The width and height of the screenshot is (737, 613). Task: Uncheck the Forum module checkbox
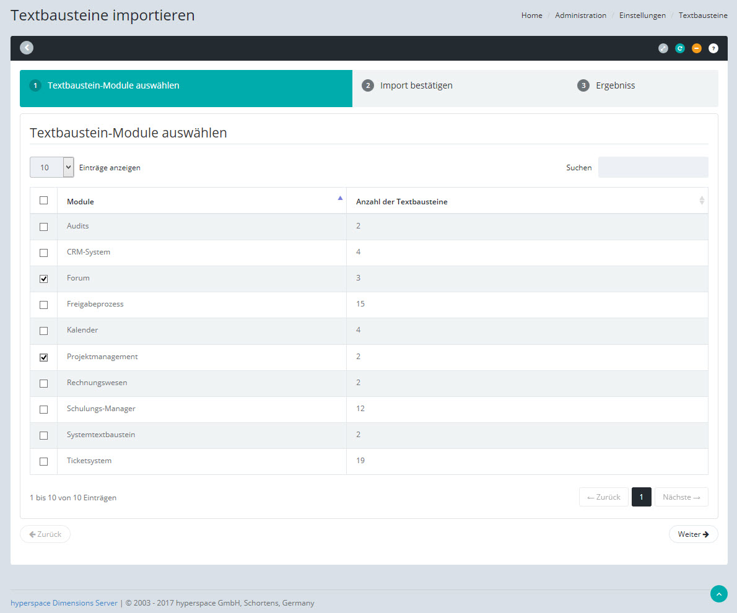(x=43, y=279)
